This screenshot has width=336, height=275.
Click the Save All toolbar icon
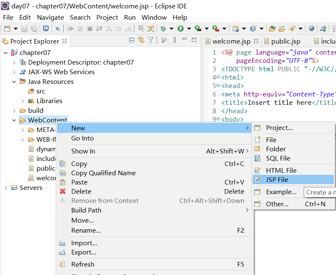[x=34, y=29]
